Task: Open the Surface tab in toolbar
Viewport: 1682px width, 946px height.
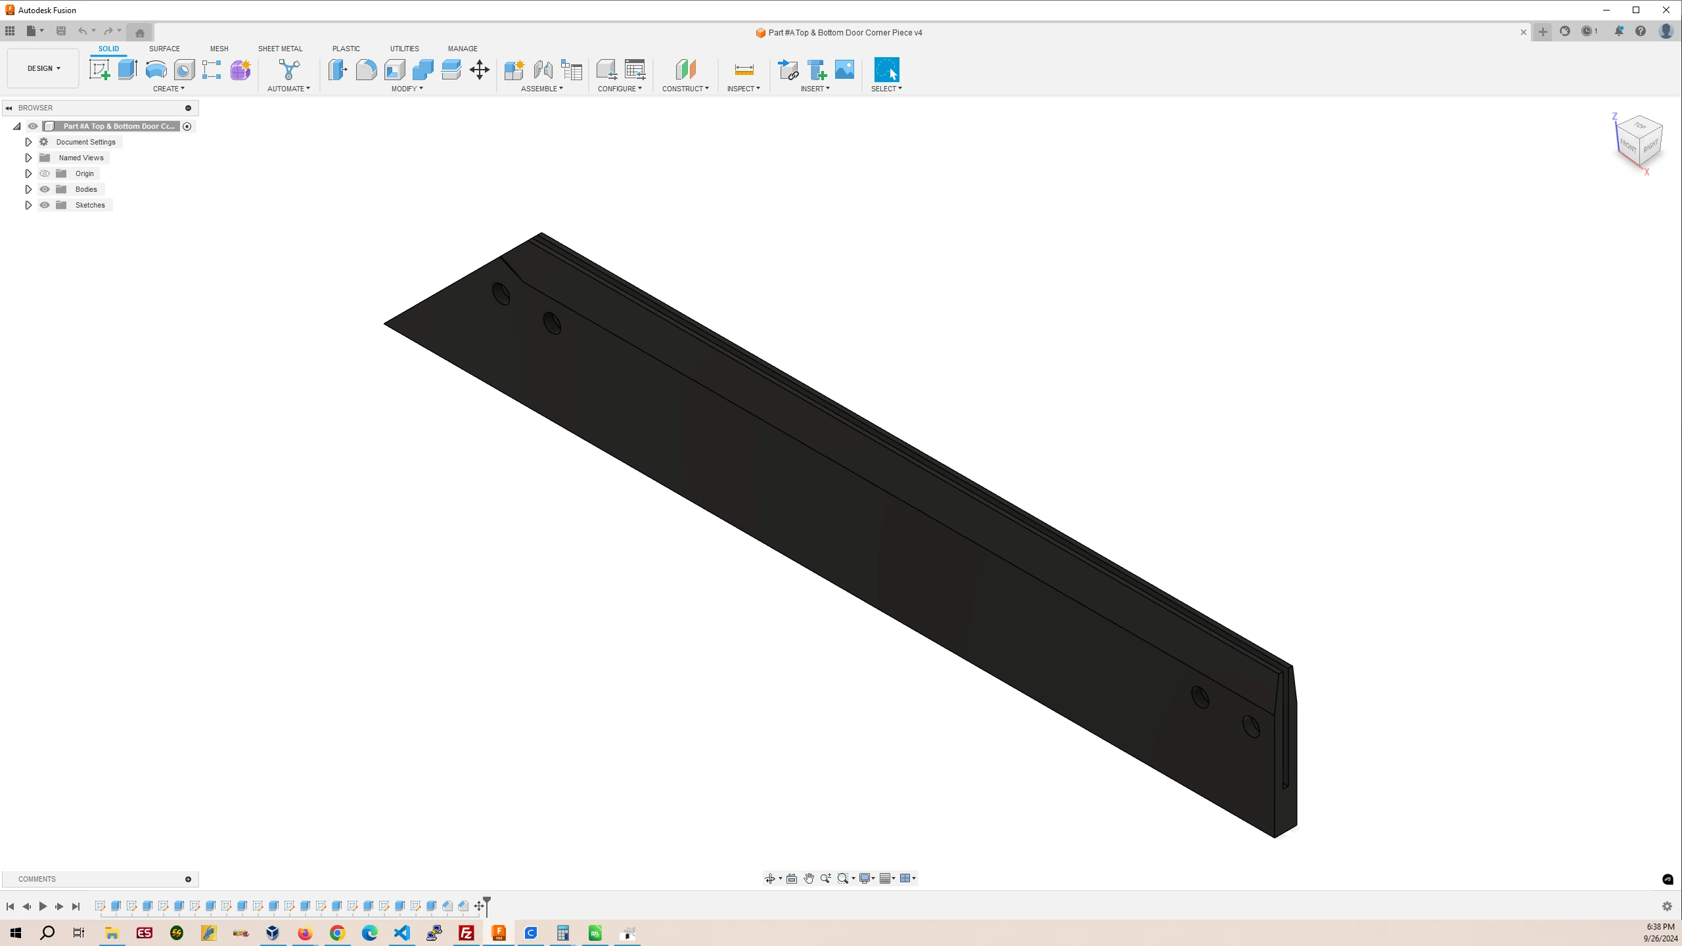Action: point(164,49)
